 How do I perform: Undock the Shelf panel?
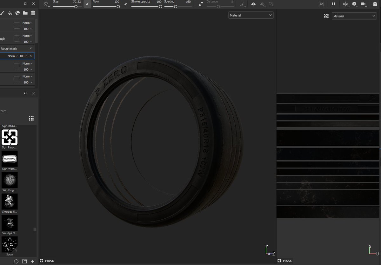25,93
